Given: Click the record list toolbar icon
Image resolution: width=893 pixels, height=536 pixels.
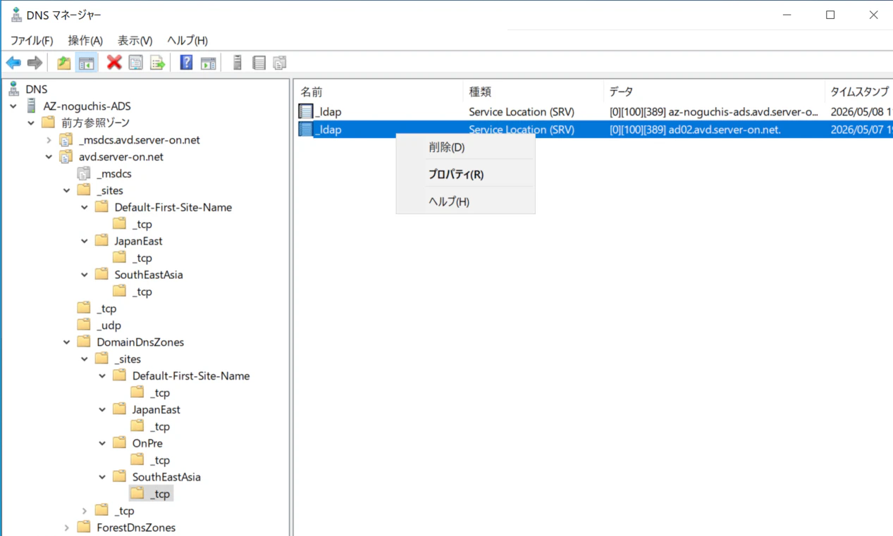Looking at the screenshot, I should [x=259, y=63].
